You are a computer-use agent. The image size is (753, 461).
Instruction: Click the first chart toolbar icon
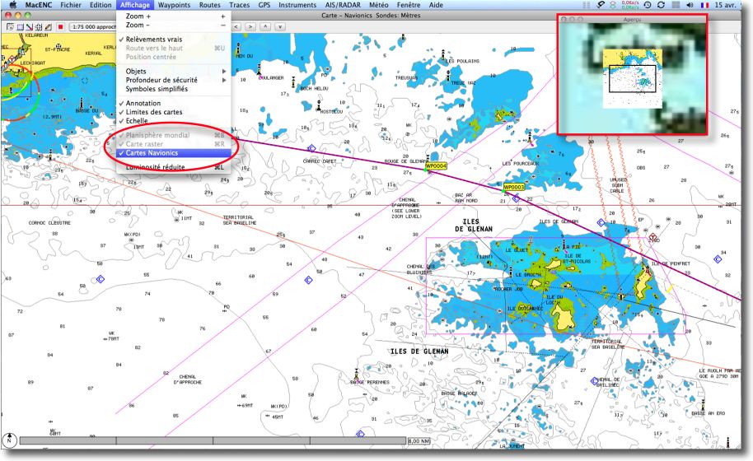[x=10, y=27]
